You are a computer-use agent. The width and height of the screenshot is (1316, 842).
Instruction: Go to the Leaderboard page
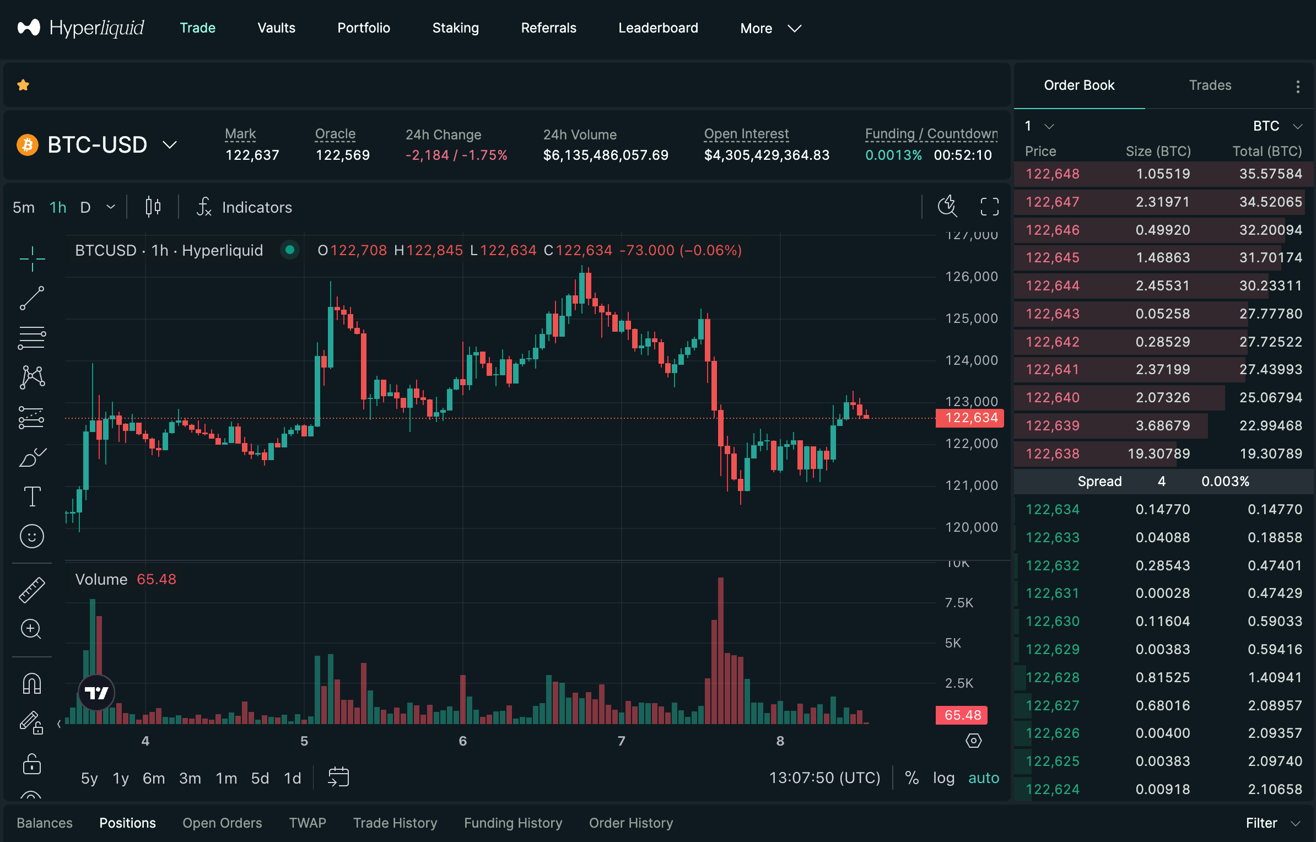click(658, 28)
